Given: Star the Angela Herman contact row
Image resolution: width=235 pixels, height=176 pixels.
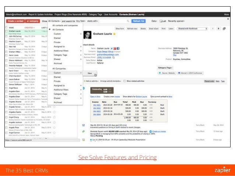Looking at the screenshot, I should pyautogui.click(x=54, y=107).
